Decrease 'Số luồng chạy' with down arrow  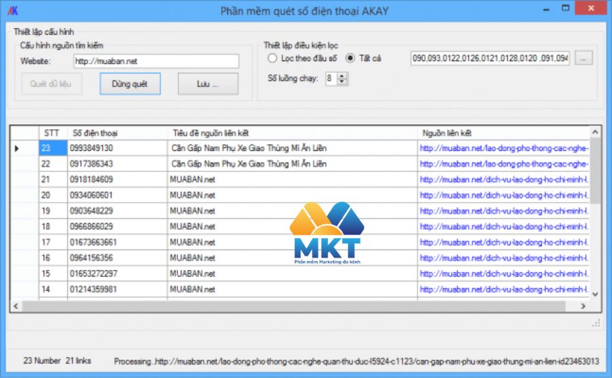coord(342,82)
